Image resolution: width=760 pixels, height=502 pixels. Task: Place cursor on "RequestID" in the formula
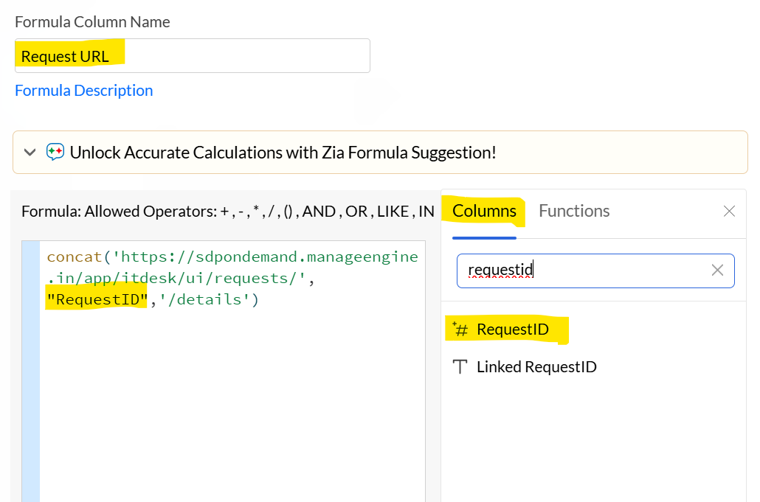[x=96, y=300]
